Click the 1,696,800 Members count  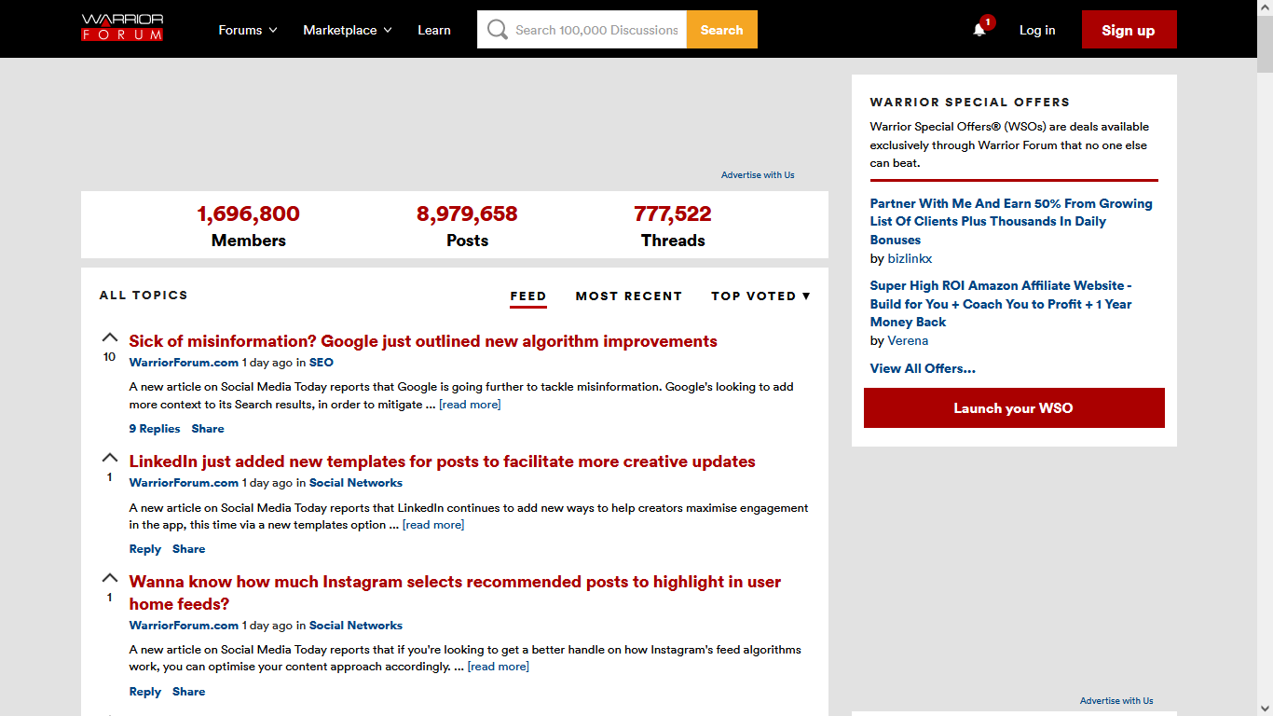point(249,213)
